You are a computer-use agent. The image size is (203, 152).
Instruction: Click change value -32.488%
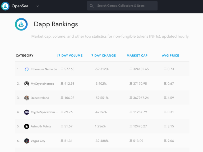[x=101, y=141]
